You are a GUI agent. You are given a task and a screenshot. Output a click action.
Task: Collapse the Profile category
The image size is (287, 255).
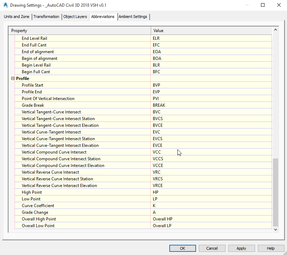[13, 78]
